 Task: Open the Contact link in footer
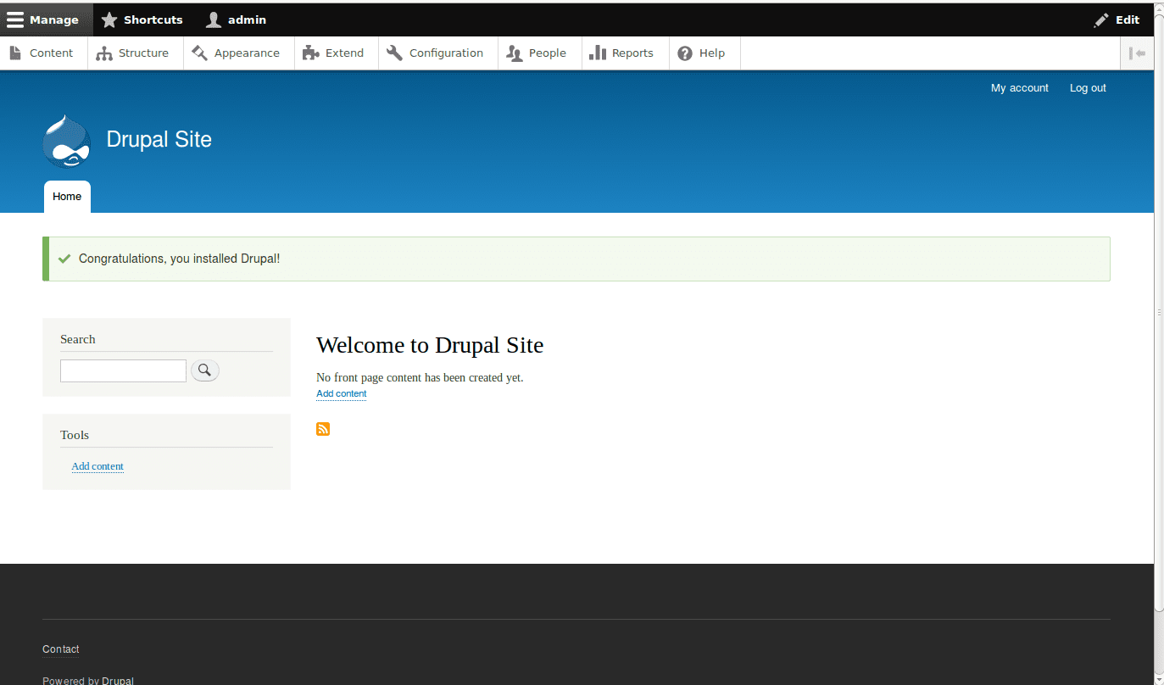point(60,649)
